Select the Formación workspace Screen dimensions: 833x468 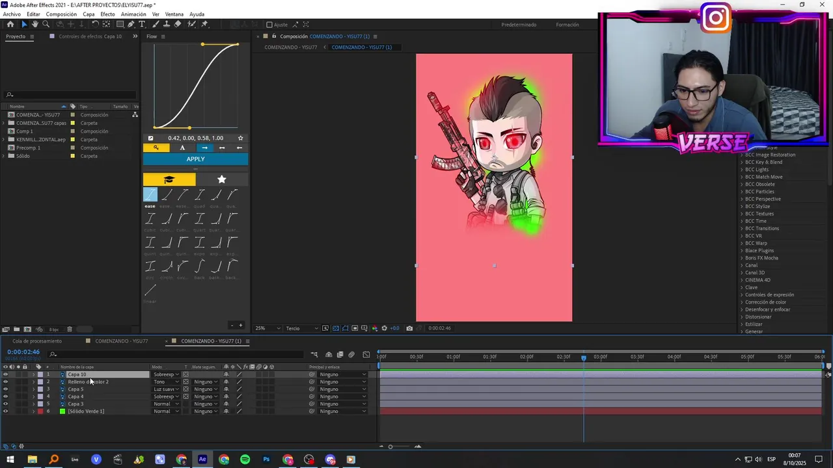tap(567, 25)
